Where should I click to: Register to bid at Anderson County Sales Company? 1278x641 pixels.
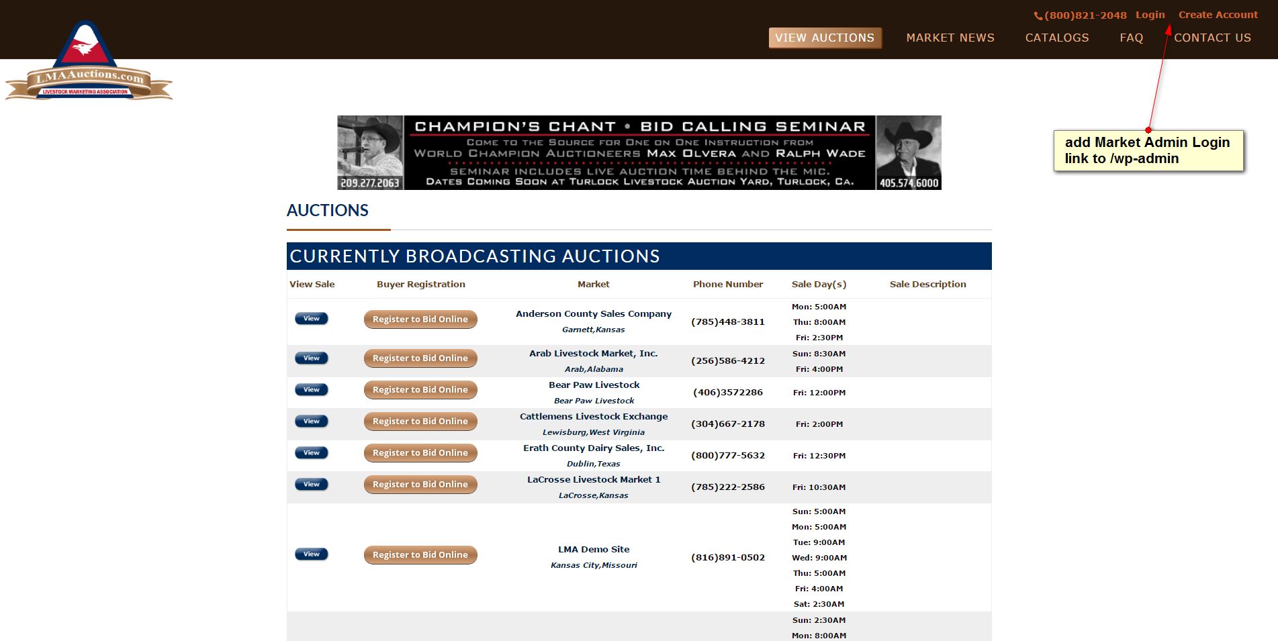pos(420,319)
